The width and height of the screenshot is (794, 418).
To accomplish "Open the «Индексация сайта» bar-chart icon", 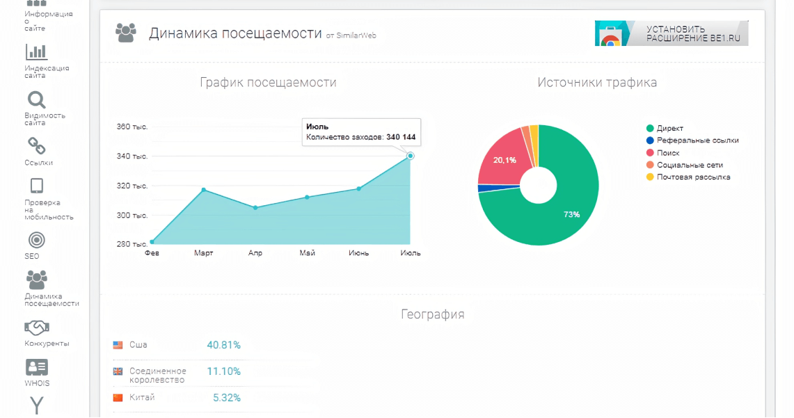I will pyautogui.click(x=36, y=56).
